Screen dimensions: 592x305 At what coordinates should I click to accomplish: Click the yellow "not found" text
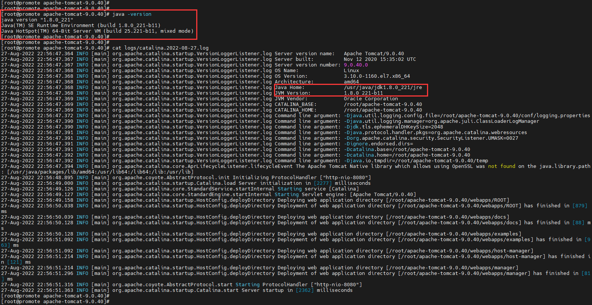pos(502,166)
